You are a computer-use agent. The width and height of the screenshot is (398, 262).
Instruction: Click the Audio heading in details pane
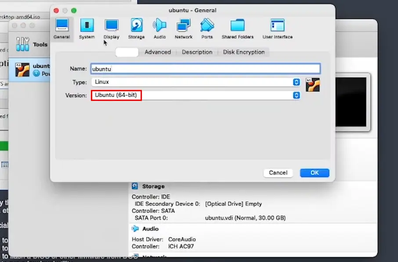[150, 229]
